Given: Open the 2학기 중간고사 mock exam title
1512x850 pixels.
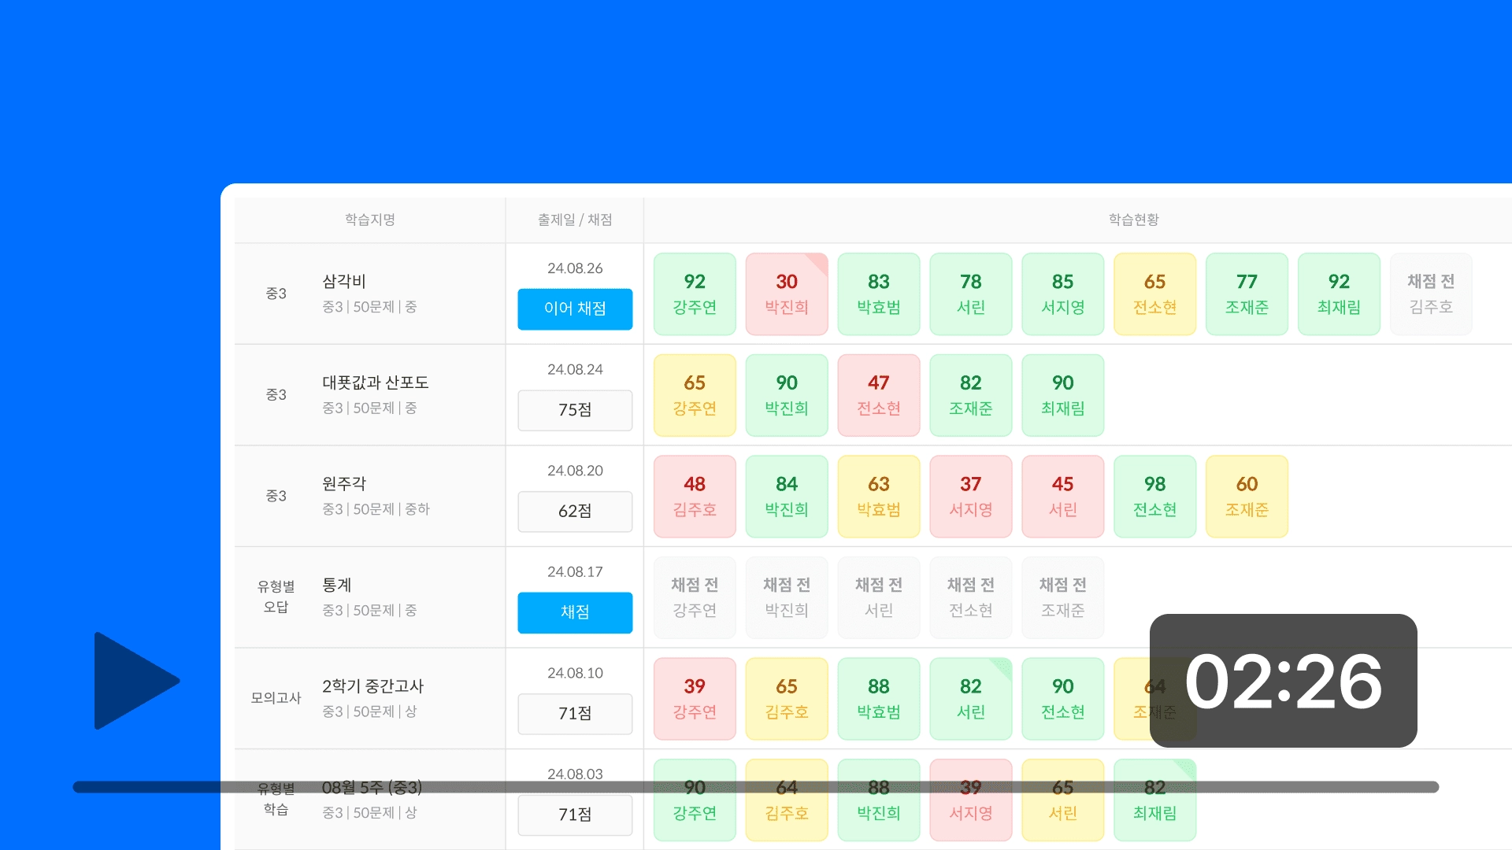Looking at the screenshot, I should tap(372, 686).
